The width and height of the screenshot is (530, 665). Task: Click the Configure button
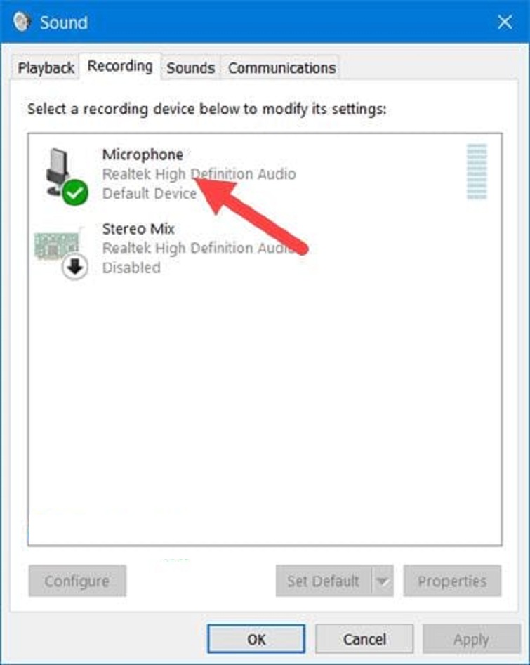[x=77, y=581]
